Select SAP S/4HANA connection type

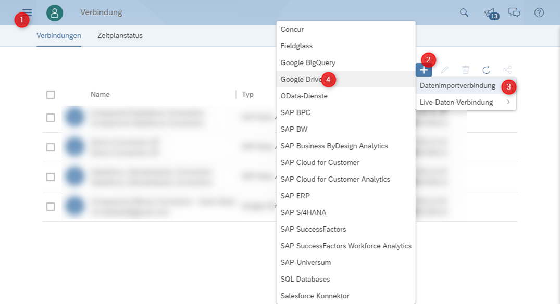(346, 212)
